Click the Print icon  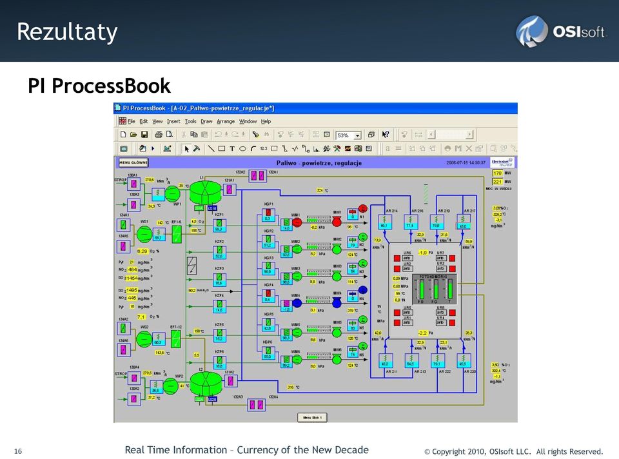(159, 135)
